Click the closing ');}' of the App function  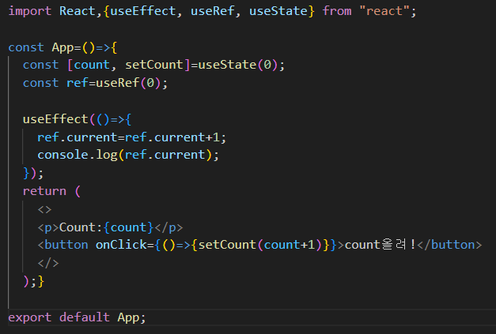(x=33, y=281)
